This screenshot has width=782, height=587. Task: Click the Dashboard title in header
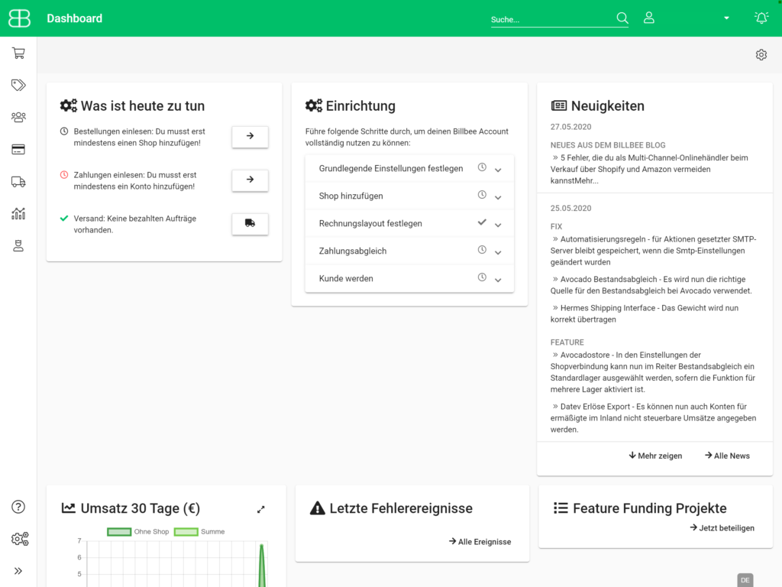[x=74, y=18]
